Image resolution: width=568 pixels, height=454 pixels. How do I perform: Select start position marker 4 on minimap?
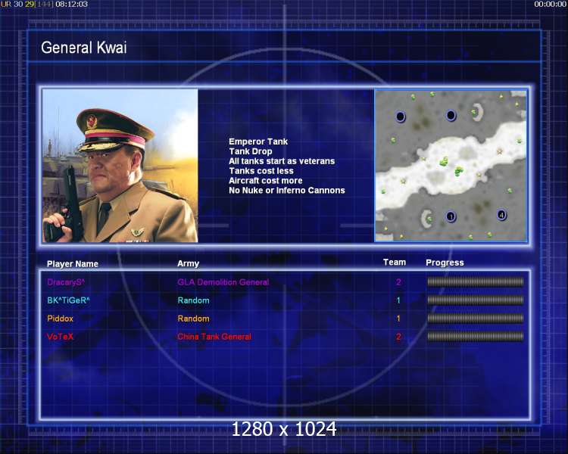click(x=501, y=215)
